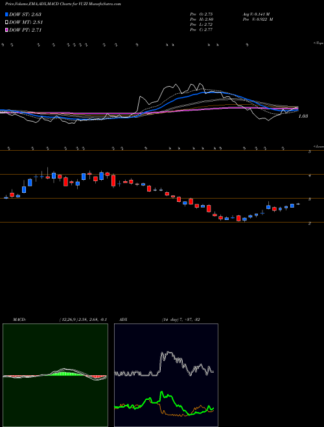This screenshot has width=324, height=427.
Task: Select the 'DOW PT: 2.71' legend label
Action: coord(25,30)
